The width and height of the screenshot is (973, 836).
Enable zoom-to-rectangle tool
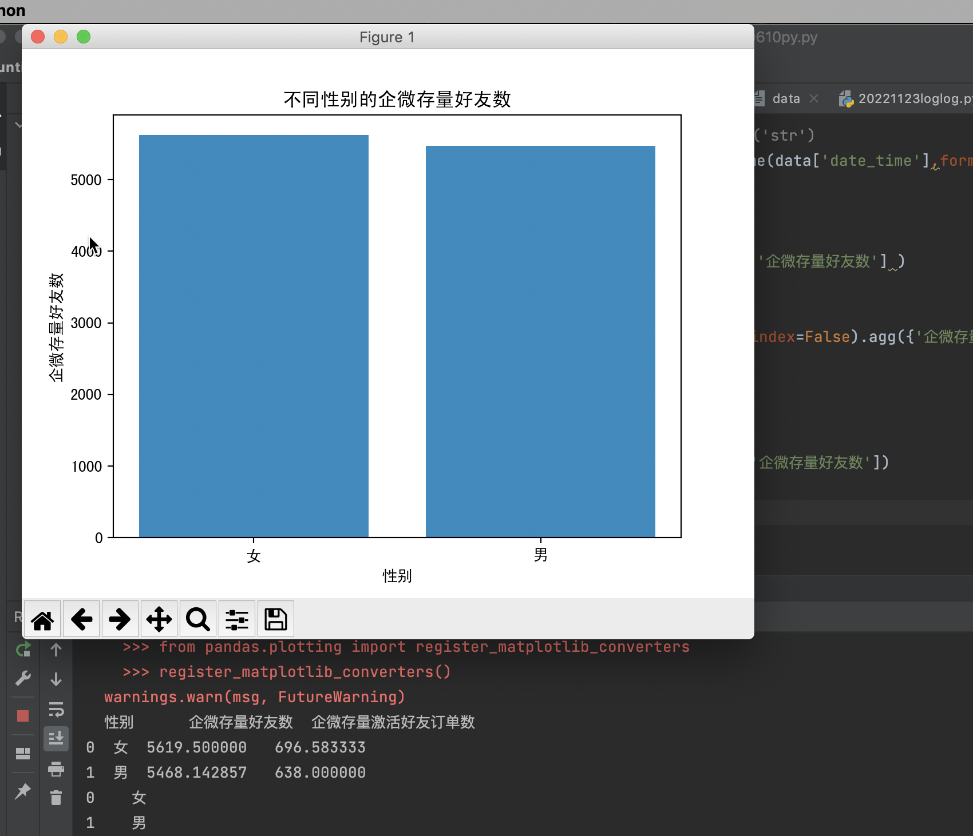[197, 619]
